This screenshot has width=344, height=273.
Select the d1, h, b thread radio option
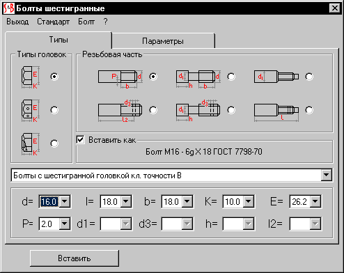click(x=231, y=77)
